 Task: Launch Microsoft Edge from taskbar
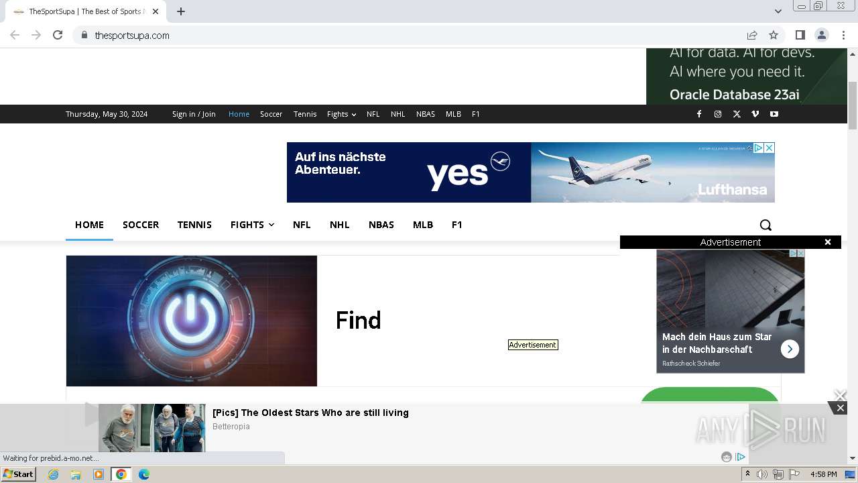click(x=144, y=474)
